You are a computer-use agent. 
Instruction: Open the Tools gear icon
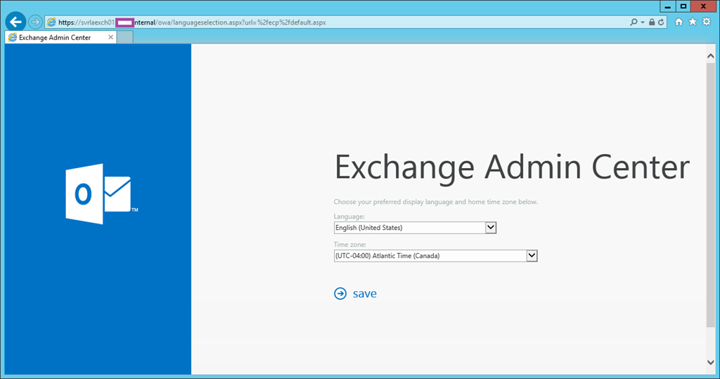706,22
